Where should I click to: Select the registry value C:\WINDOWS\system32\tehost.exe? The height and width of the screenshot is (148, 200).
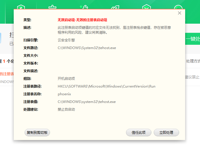point(87,102)
